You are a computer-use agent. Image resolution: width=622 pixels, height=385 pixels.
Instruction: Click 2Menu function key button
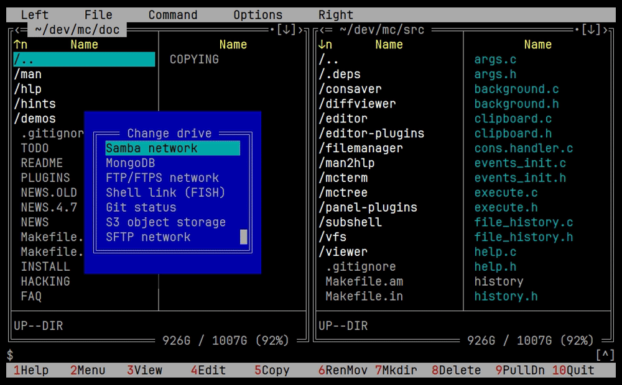click(x=88, y=370)
